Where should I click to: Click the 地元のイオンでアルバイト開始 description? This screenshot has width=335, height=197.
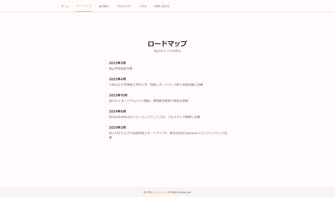(x=149, y=101)
